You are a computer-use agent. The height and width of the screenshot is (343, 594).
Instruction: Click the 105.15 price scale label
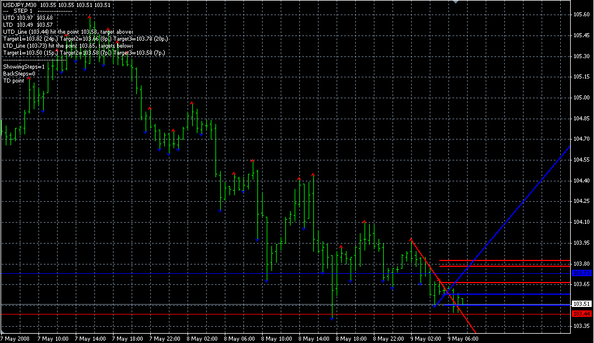(x=582, y=76)
